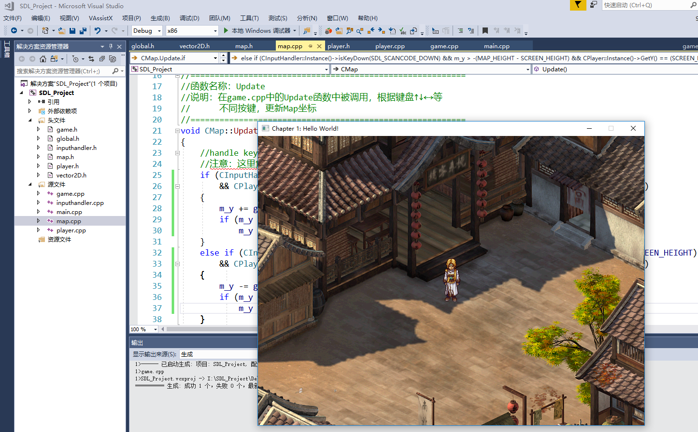Sync with active document in Solution Explorer
Image resolution: width=698 pixels, height=432 pixels.
coord(91,59)
